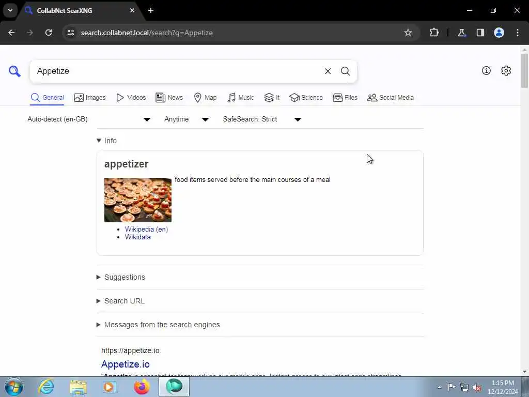Open the Anytime time range dropdown

pyautogui.click(x=186, y=119)
